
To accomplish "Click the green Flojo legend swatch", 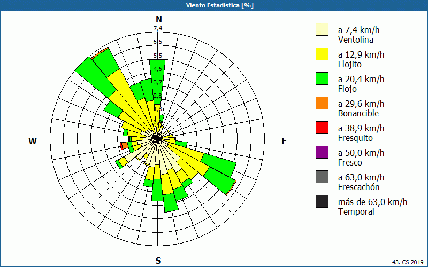I will coord(322,78).
